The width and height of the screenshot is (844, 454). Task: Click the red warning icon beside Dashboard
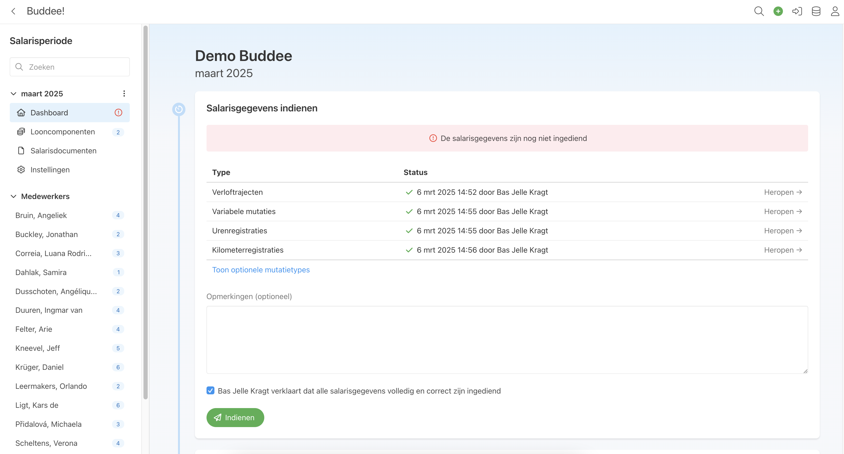(x=118, y=112)
